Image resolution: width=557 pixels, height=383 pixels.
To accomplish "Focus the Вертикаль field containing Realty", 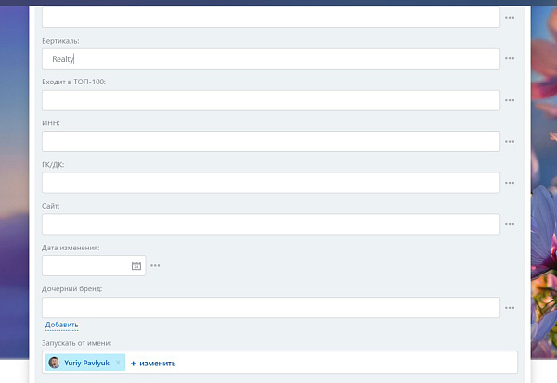I will pos(271,59).
